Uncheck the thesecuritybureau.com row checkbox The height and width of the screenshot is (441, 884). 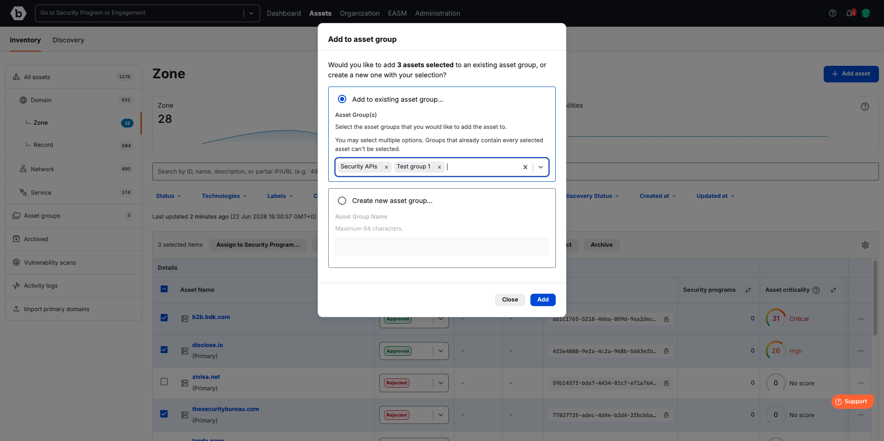point(164,414)
